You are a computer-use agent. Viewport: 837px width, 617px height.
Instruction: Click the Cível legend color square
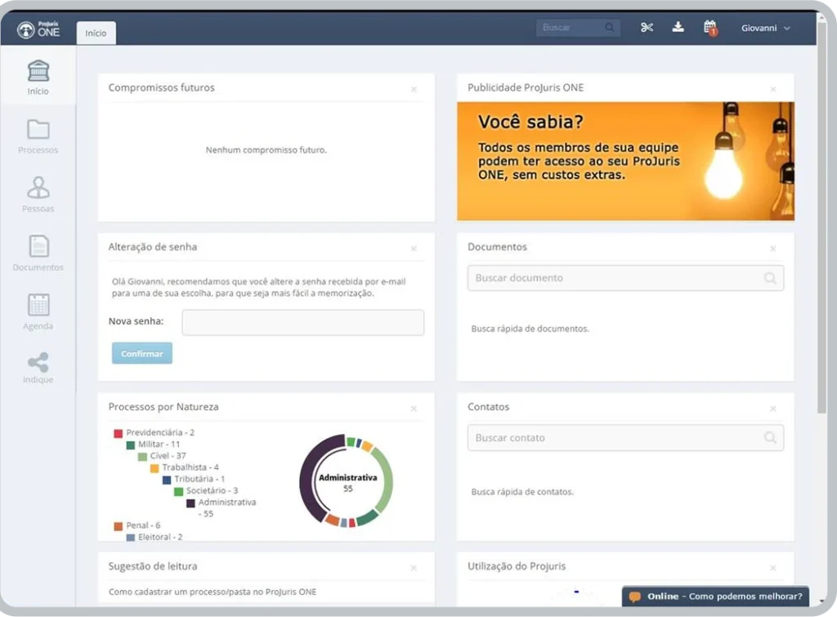142,457
